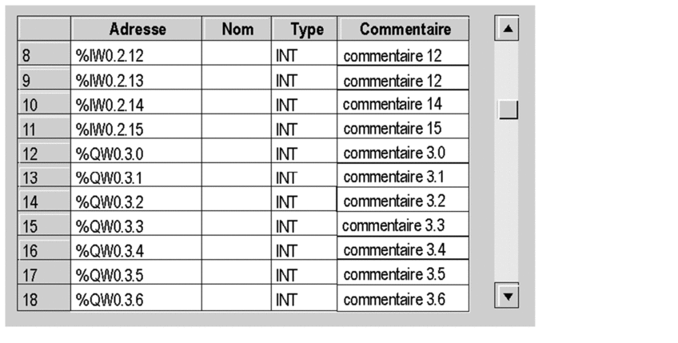Click the Type column header
Screen dimensions: 678x343
(x=306, y=30)
